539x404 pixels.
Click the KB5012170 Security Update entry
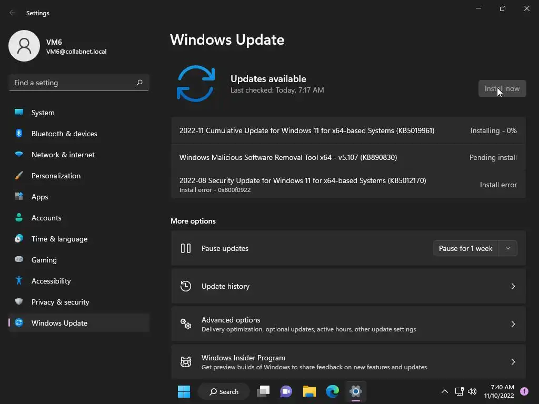coord(348,185)
